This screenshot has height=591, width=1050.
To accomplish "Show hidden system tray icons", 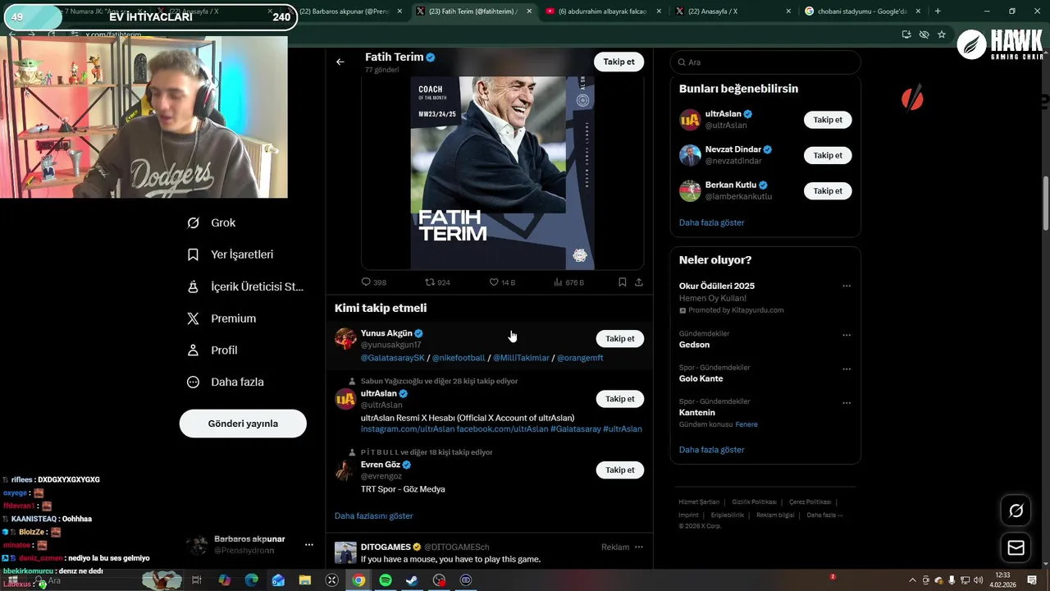I will [x=913, y=580].
